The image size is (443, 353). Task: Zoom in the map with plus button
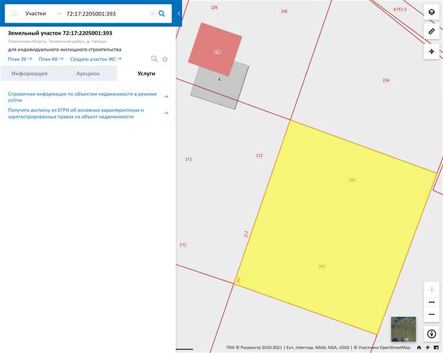tap(432, 290)
